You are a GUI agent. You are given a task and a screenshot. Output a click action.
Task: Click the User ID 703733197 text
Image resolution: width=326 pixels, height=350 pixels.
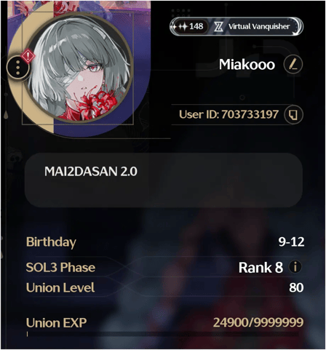228,114
